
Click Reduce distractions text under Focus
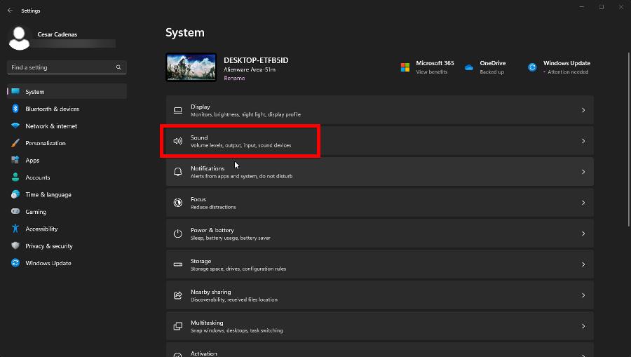tap(213, 207)
